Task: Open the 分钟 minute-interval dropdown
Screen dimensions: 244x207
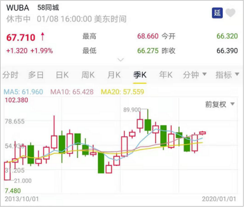Action: pos(195,75)
